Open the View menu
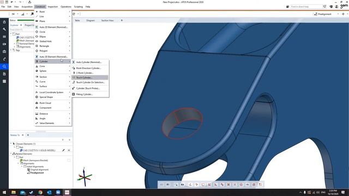The image size is (349, 196). coord(16,7)
